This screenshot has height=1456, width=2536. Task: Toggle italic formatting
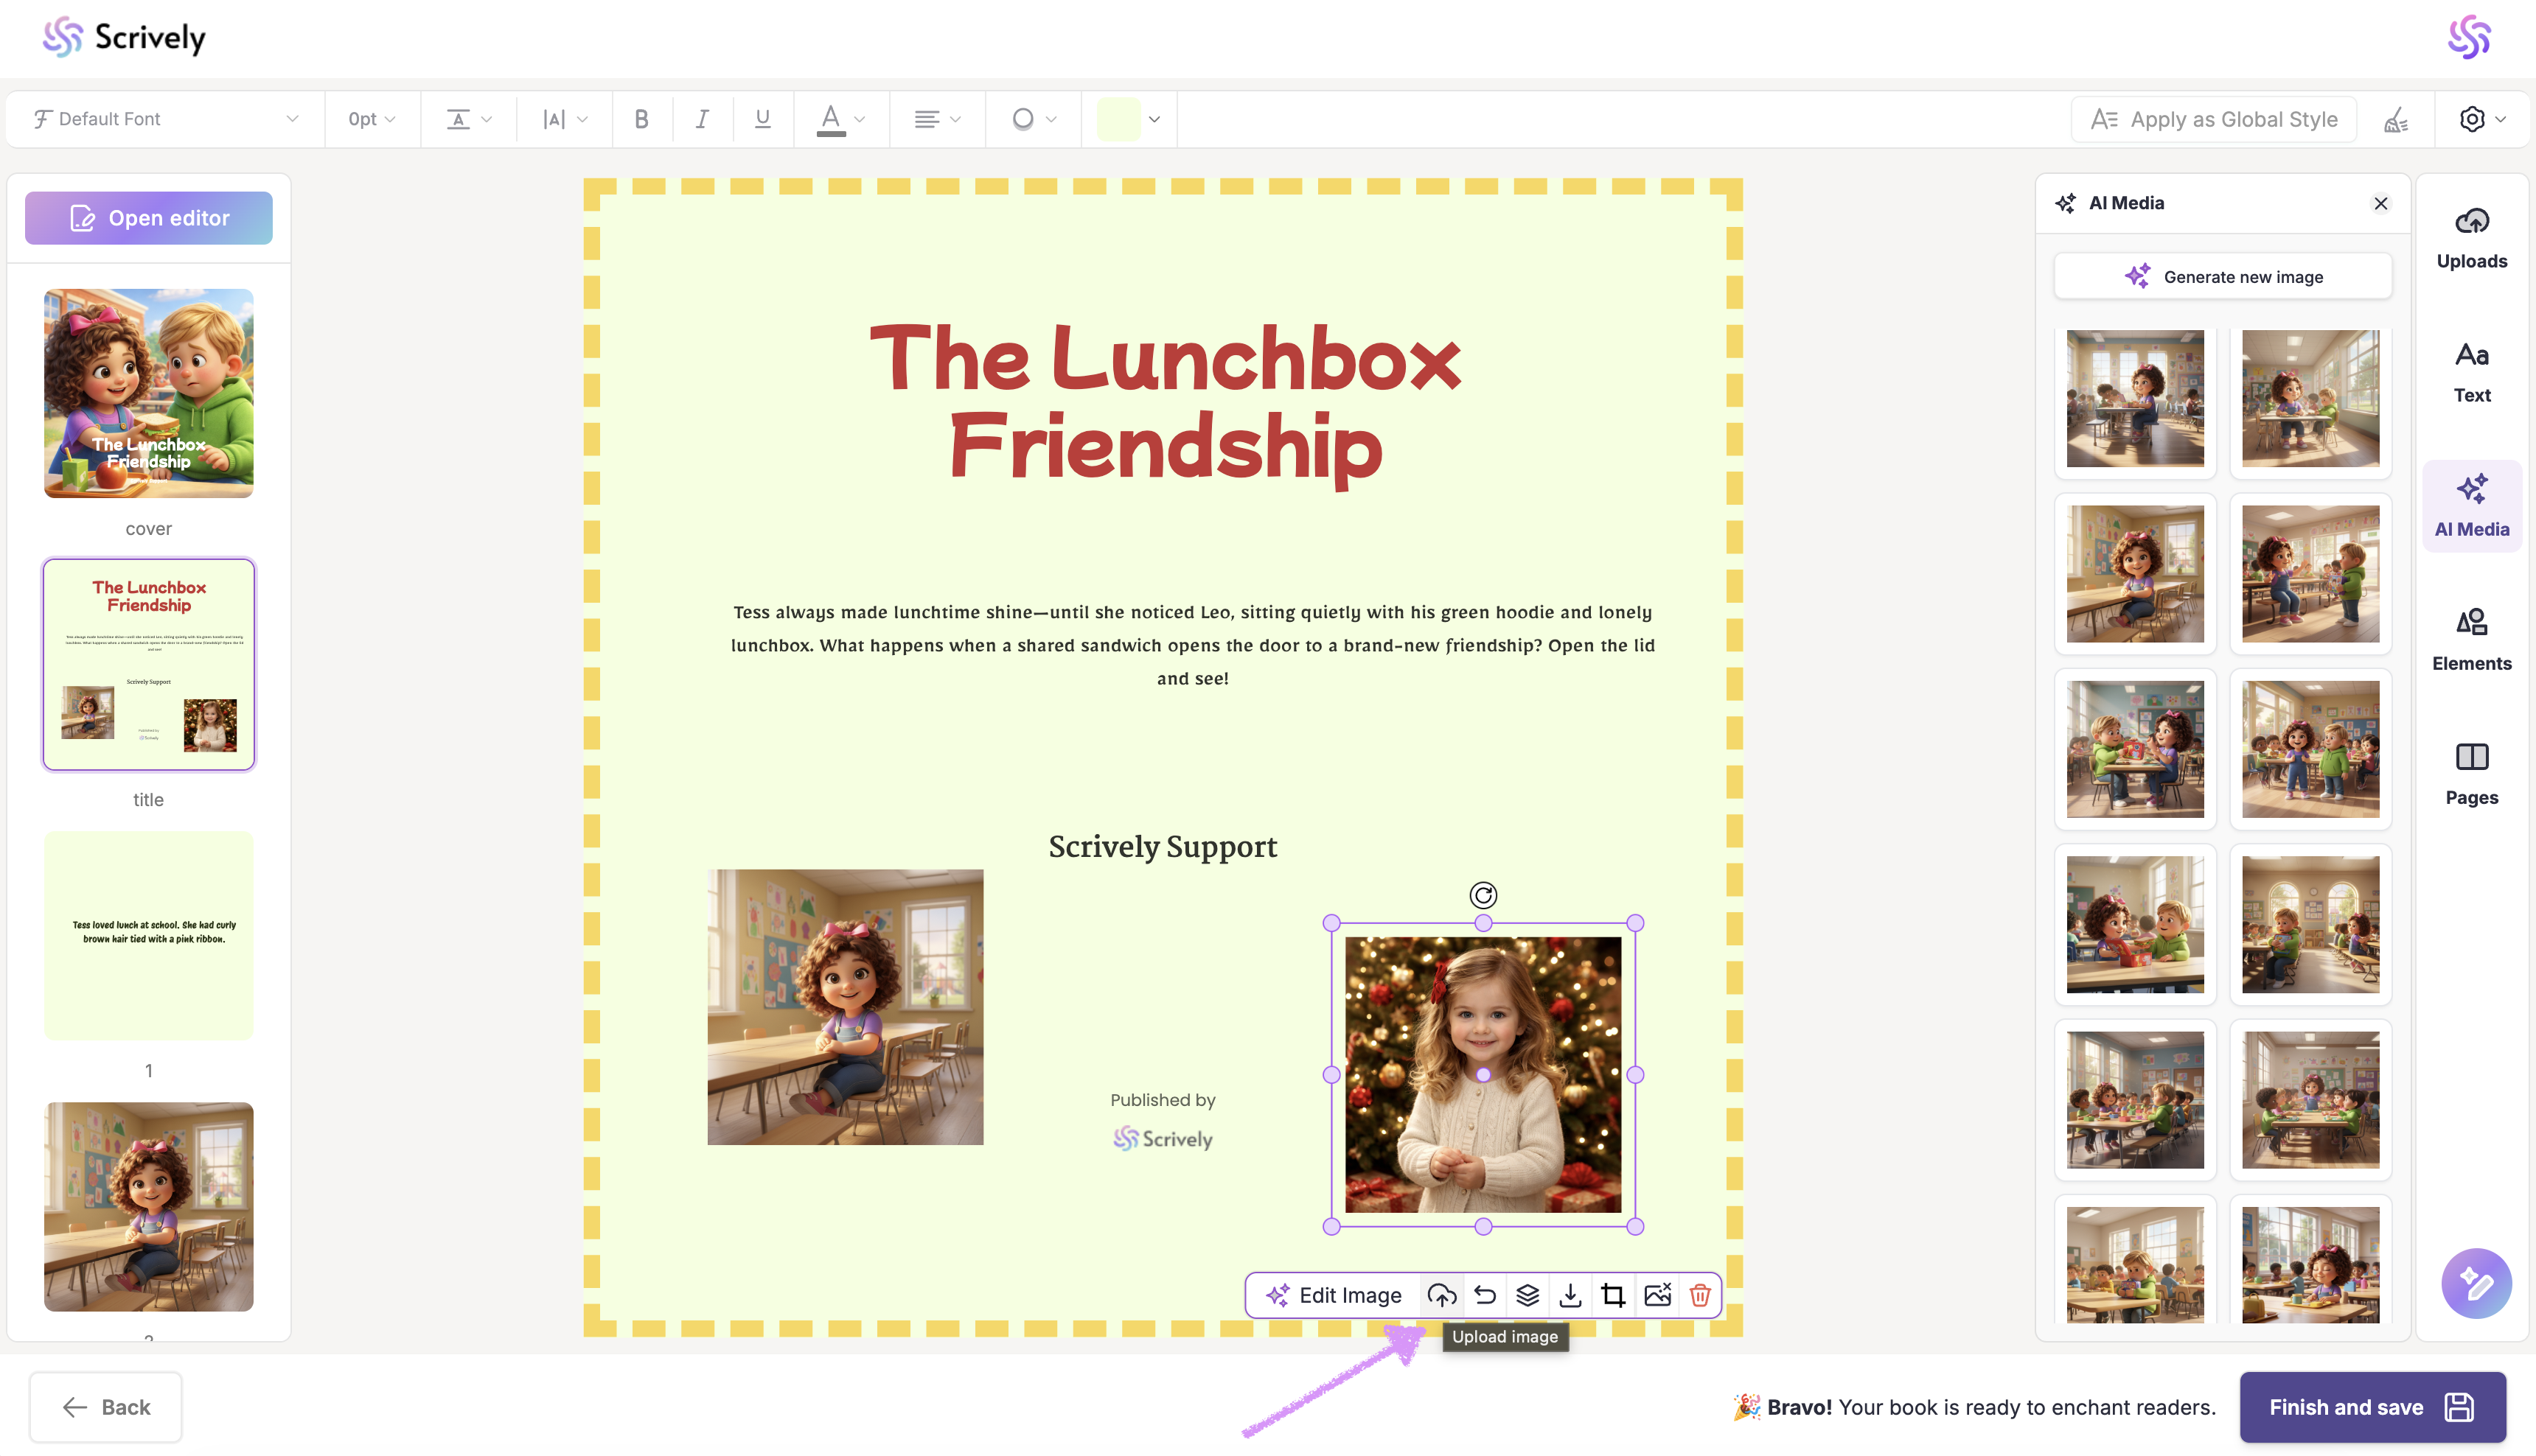tap(703, 119)
